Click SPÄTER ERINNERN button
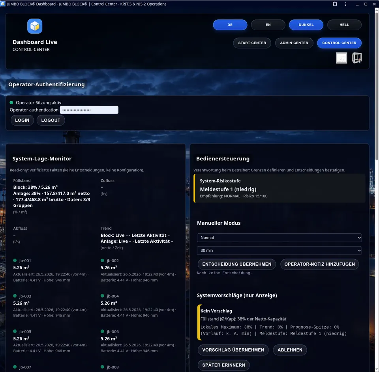The height and width of the screenshot is (372, 379). [x=223, y=365]
